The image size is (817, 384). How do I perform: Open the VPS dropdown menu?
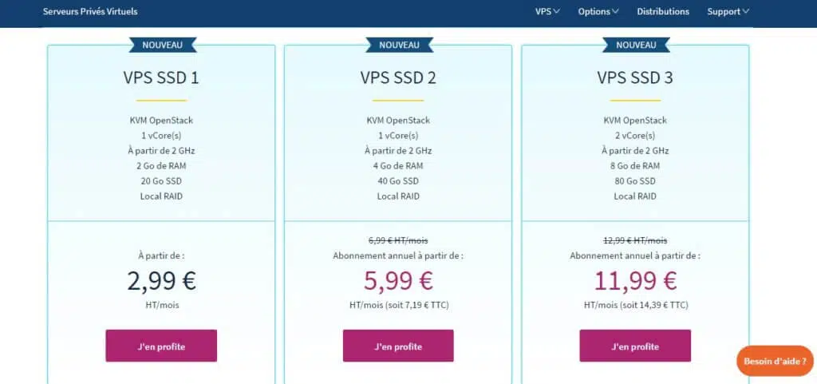pos(547,12)
